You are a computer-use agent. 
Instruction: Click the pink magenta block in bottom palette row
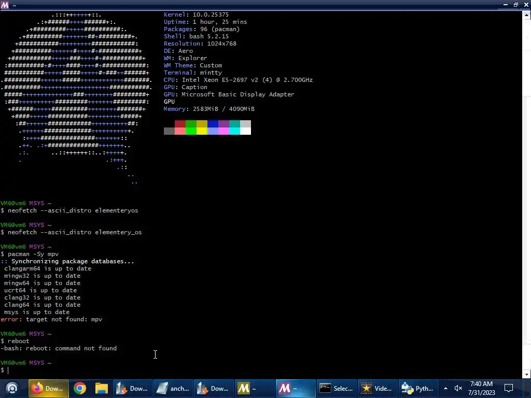pyautogui.click(x=223, y=131)
